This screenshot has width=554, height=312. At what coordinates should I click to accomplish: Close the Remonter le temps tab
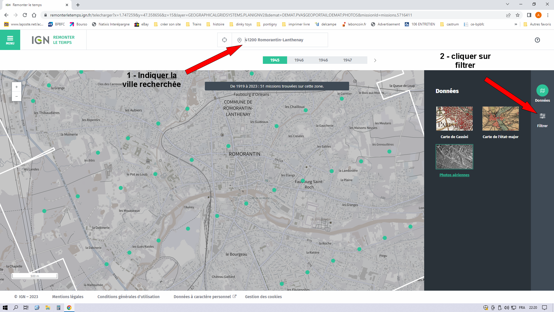click(67, 5)
